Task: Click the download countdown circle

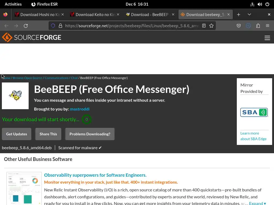Action: (x=86, y=119)
